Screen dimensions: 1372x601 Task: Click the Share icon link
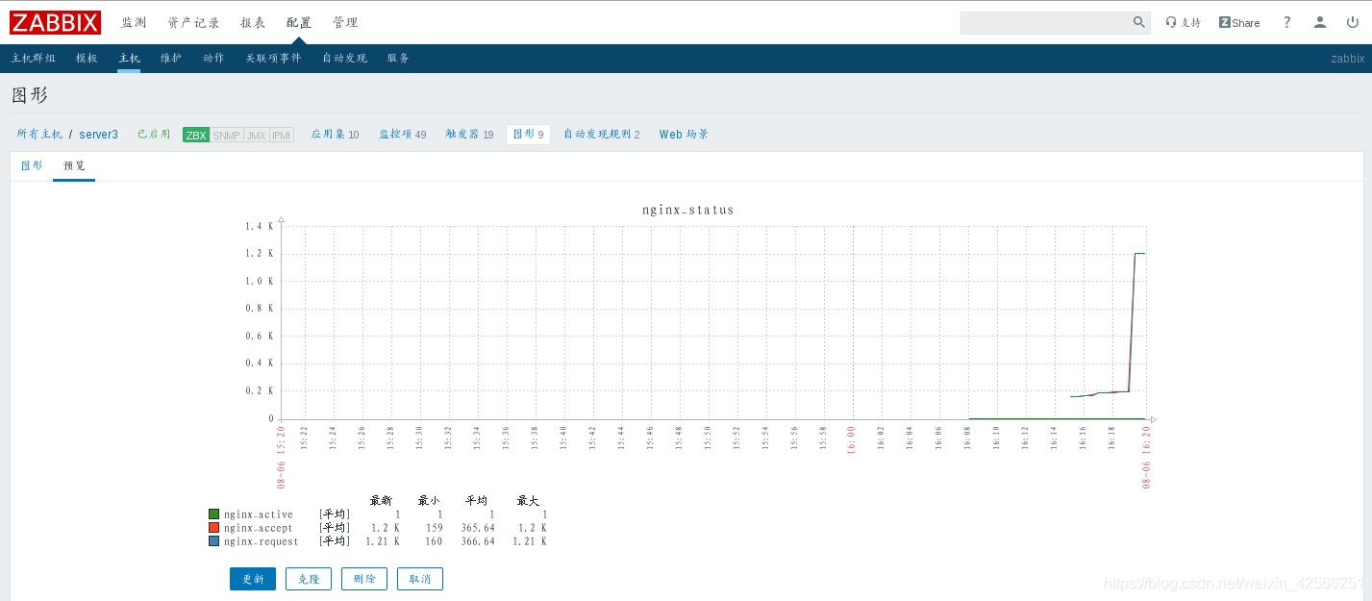pyautogui.click(x=1238, y=22)
